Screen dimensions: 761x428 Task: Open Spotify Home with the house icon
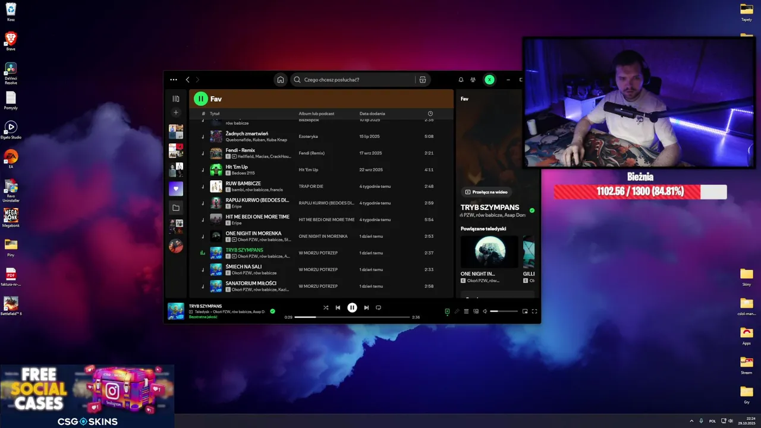click(281, 80)
